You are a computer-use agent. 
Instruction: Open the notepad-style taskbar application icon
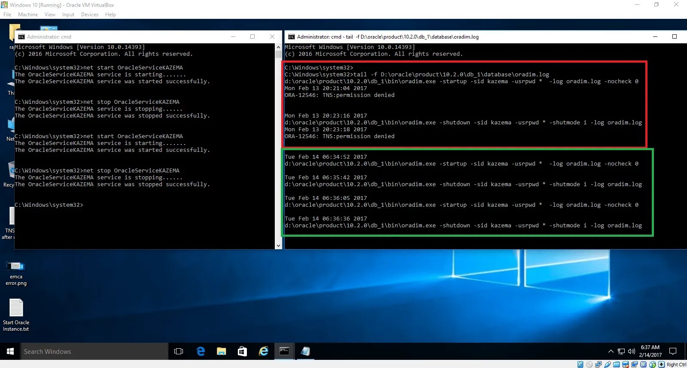(305, 351)
